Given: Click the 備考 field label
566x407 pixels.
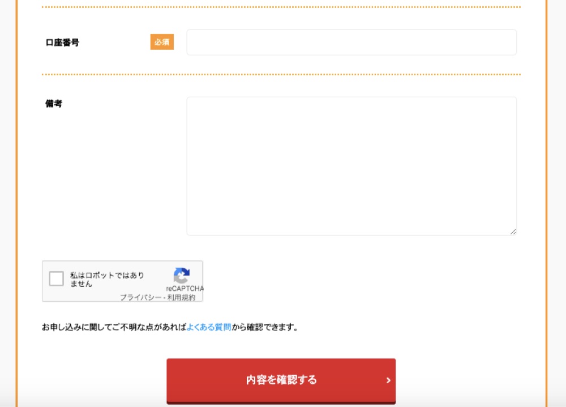Looking at the screenshot, I should [54, 104].
